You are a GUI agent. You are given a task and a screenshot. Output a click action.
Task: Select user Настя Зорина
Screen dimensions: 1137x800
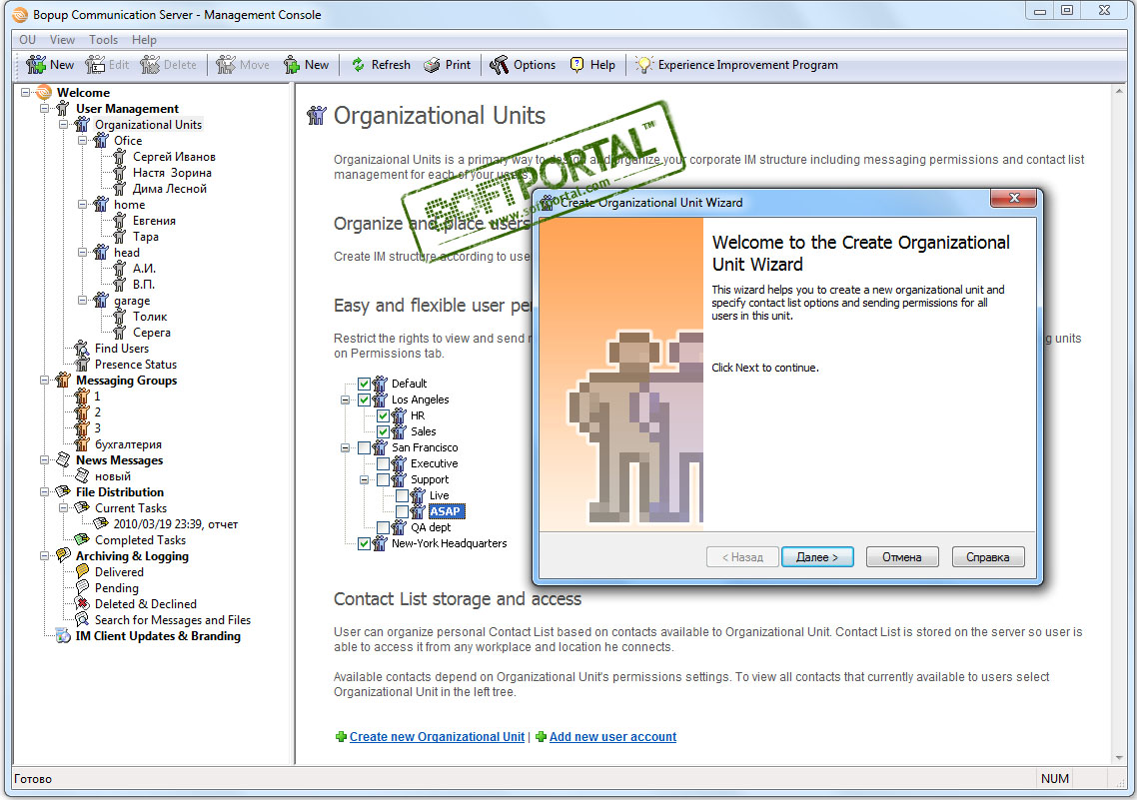[172, 173]
